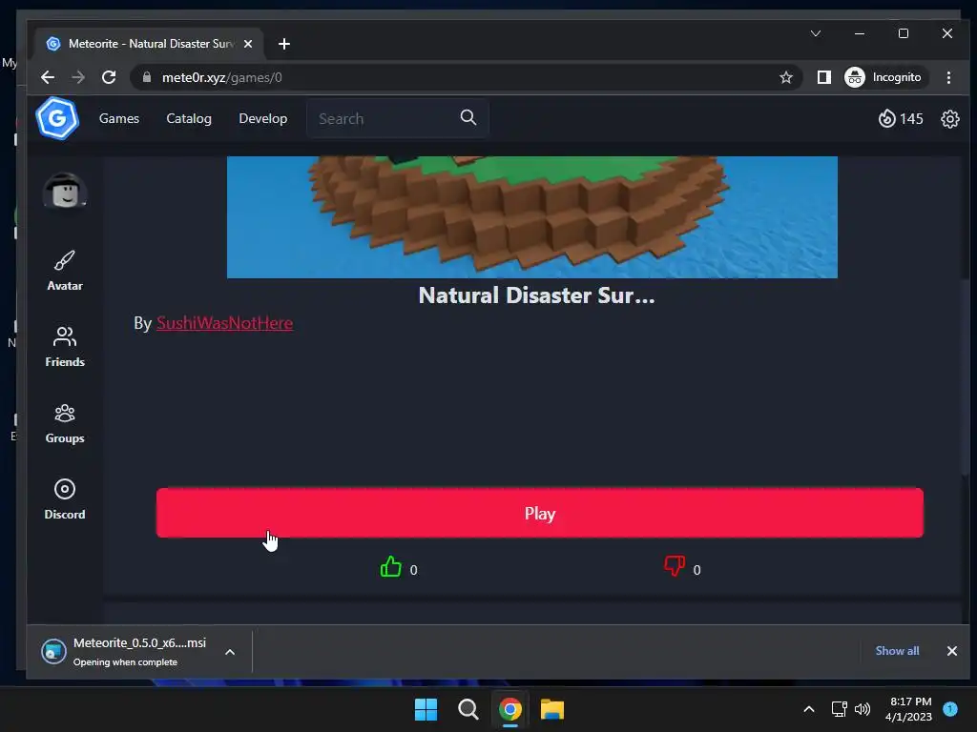The image size is (977, 732).
Task: Select the Meteorite browser tab
Action: [150, 44]
